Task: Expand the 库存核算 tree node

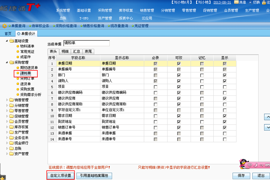Action: [7, 127]
